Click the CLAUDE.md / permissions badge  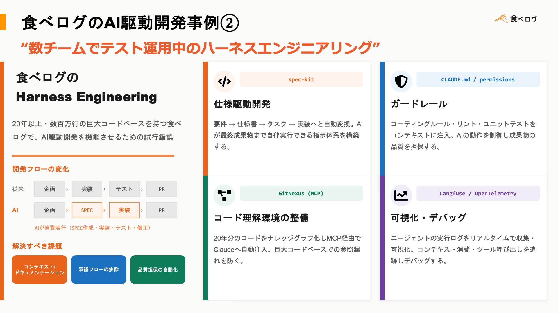[x=478, y=79]
